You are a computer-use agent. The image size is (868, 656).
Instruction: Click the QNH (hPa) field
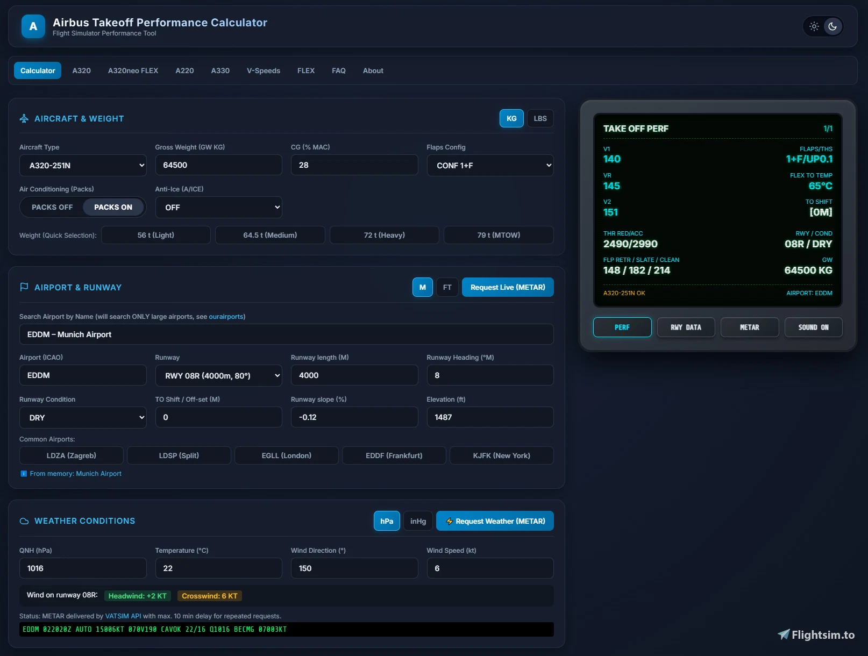point(83,568)
